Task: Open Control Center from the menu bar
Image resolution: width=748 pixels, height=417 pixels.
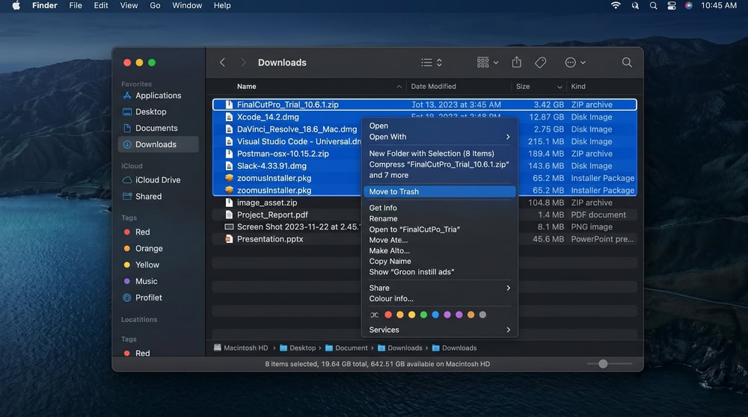Action: (672, 6)
